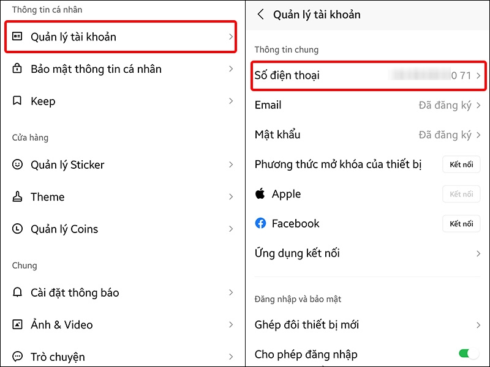Open the Số điện thoại phone number row

pyautogui.click(x=367, y=76)
